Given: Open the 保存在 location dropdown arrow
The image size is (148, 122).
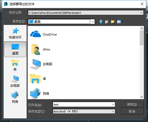Looking at the screenshot, I should point(92,22).
